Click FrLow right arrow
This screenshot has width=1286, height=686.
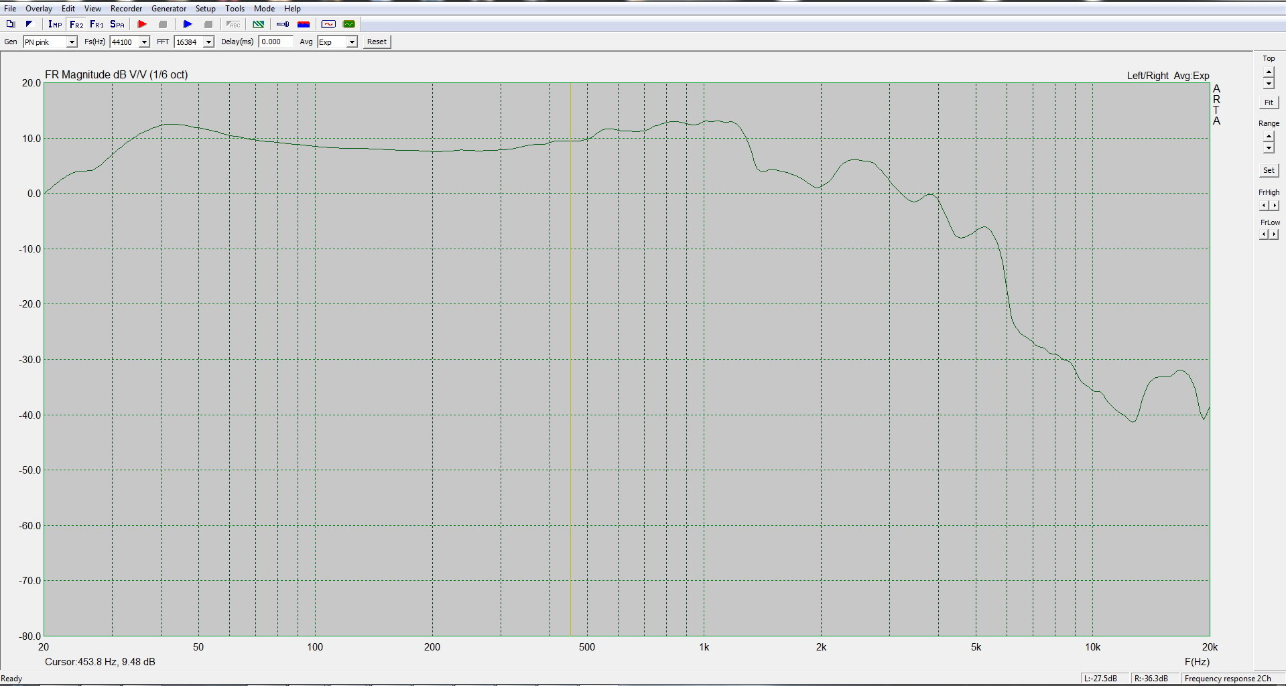click(x=1274, y=234)
